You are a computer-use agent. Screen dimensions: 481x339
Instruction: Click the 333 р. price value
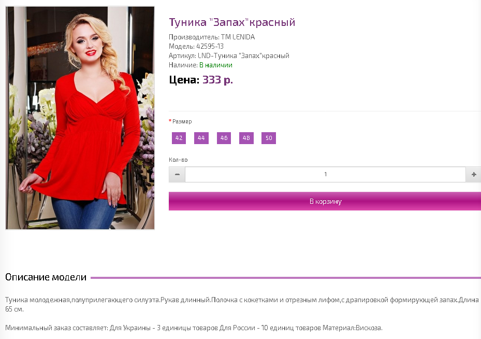tap(217, 80)
